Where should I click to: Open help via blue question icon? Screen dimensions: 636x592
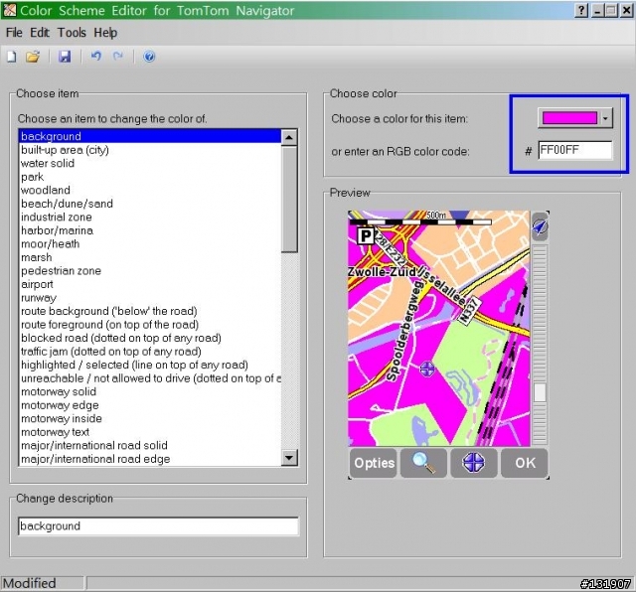(149, 57)
